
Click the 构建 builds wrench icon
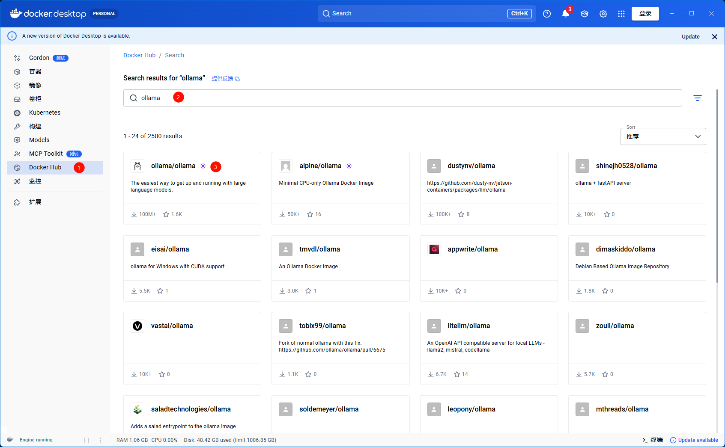click(17, 127)
